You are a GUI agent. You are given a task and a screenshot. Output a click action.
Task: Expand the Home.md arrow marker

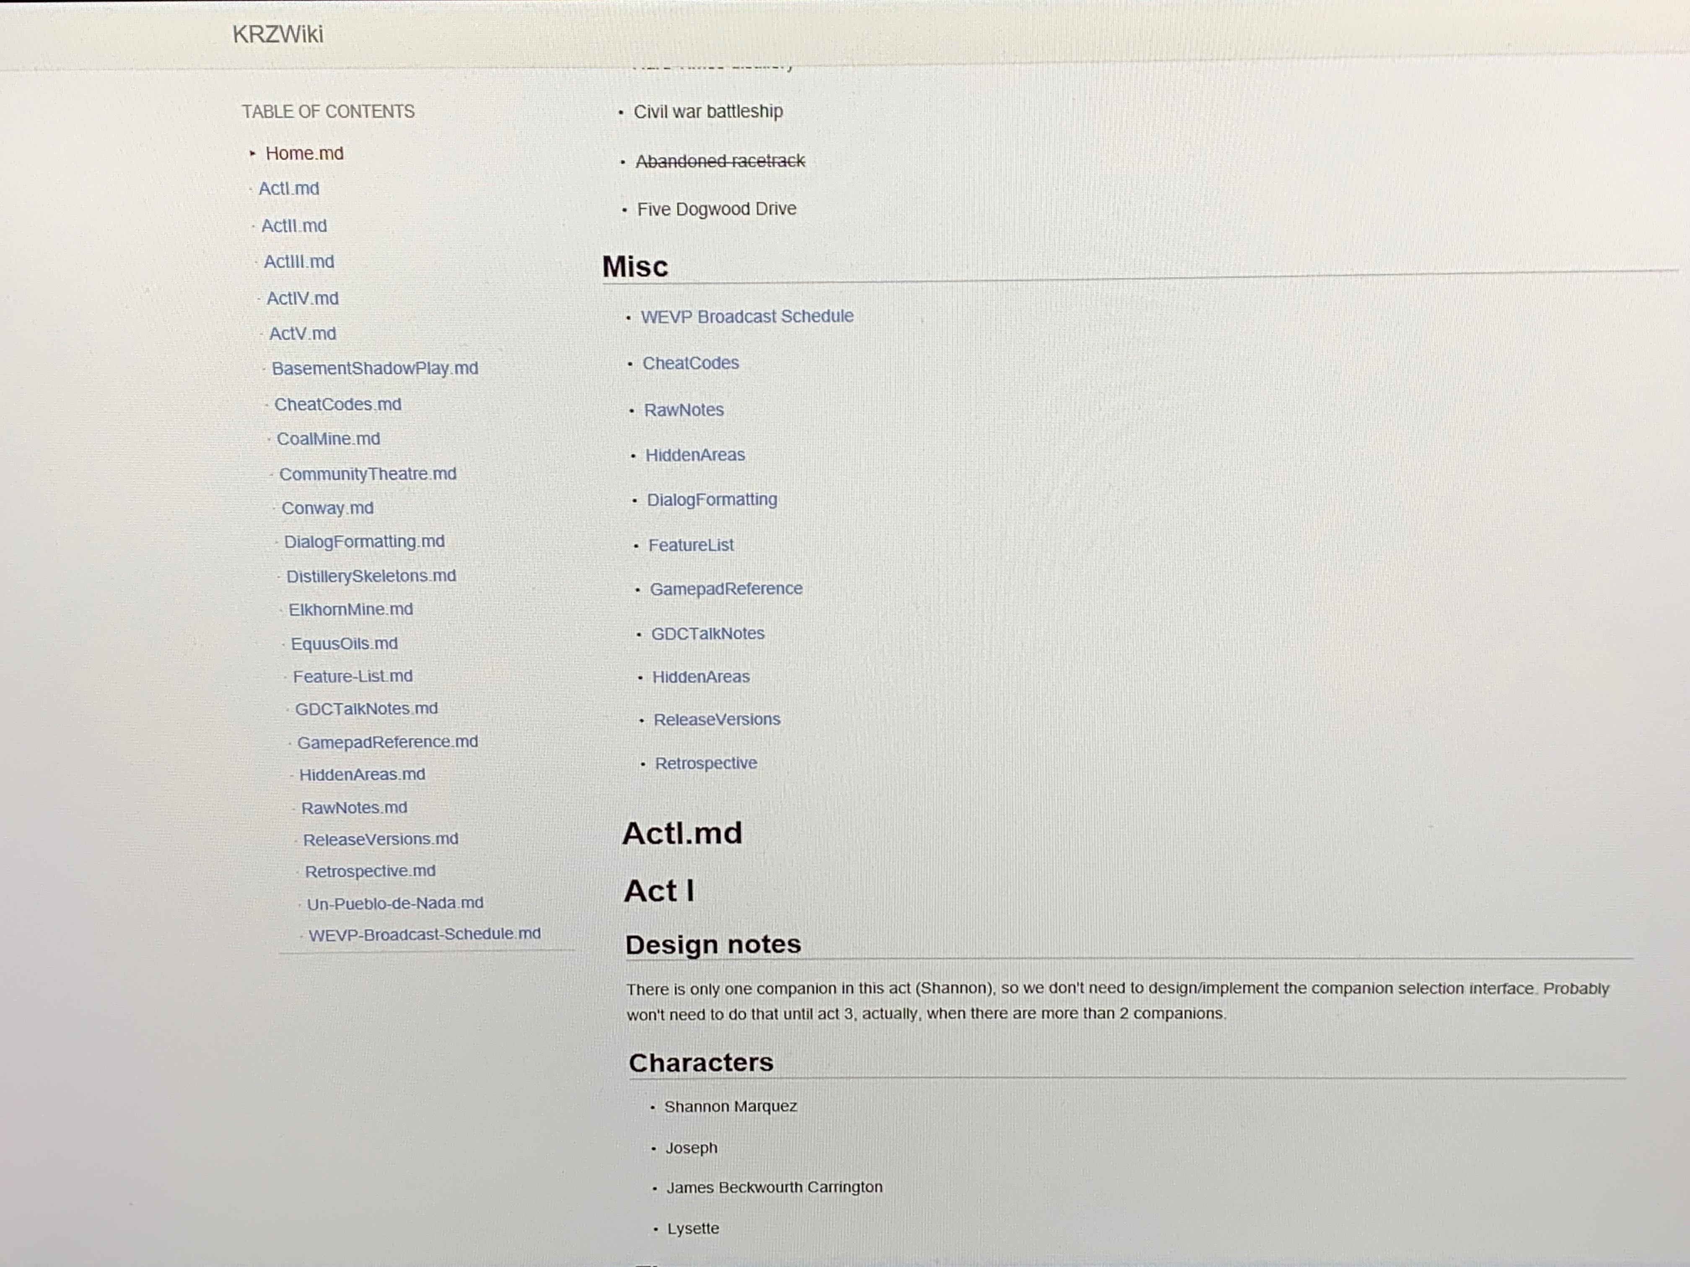(252, 153)
